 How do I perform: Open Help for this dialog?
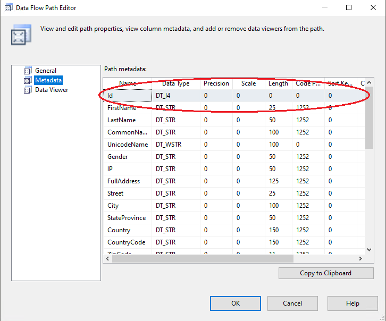click(x=353, y=303)
